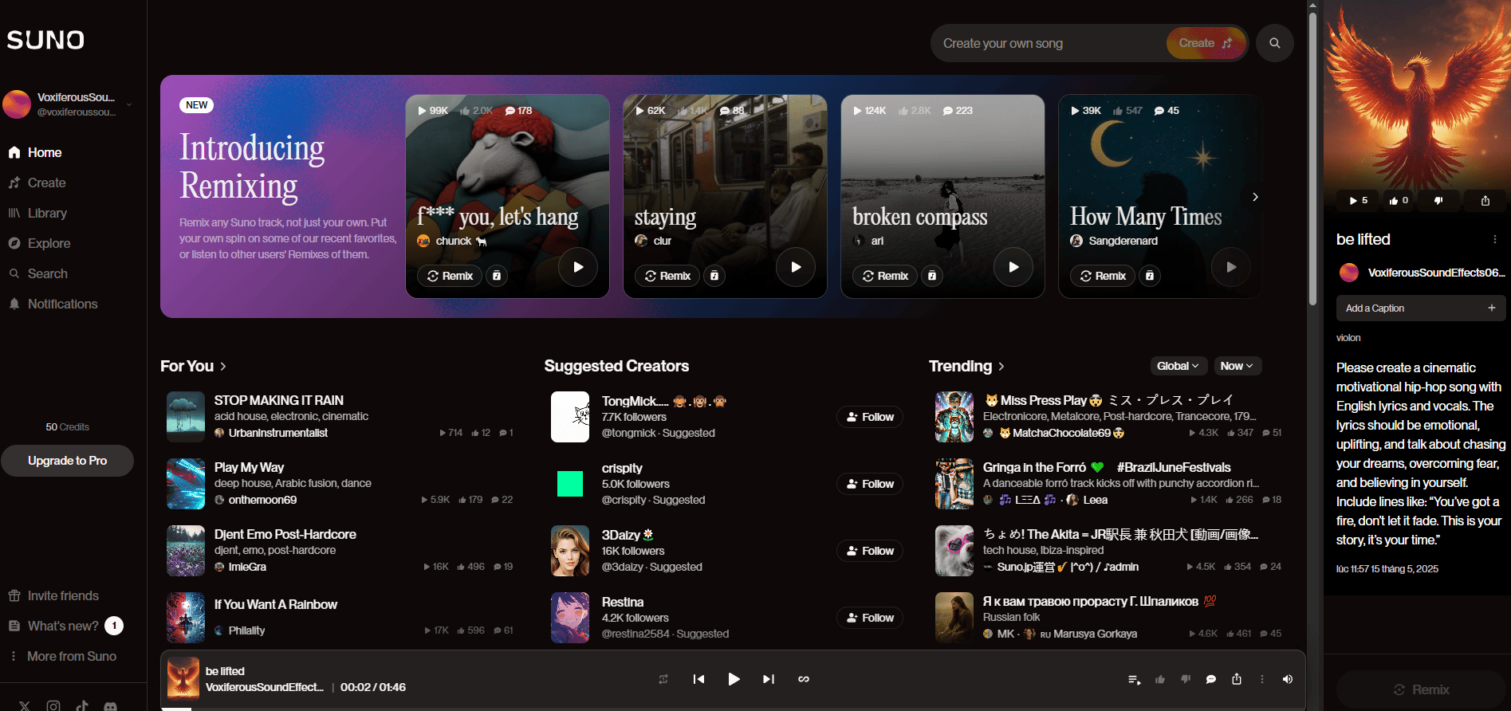Screen dimensions: 1511x711
Task: Expand the Trending section
Action: coord(966,366)
